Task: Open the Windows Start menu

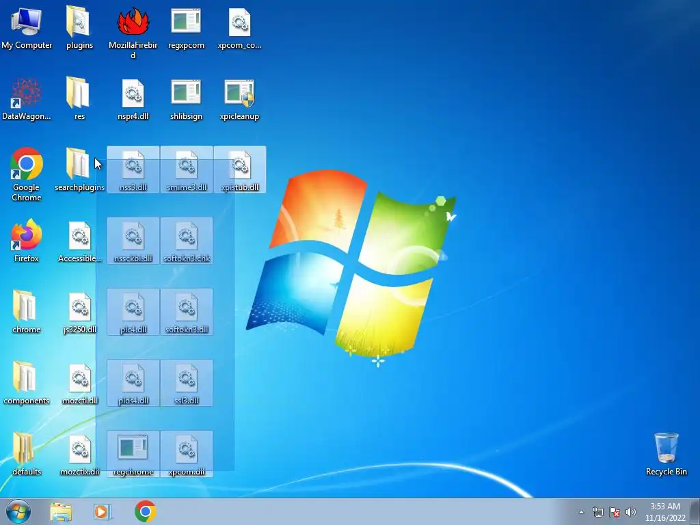Action: pyautogui.click(x=18, y=511)
